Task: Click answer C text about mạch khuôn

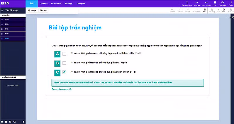Action: pos(104,72)
